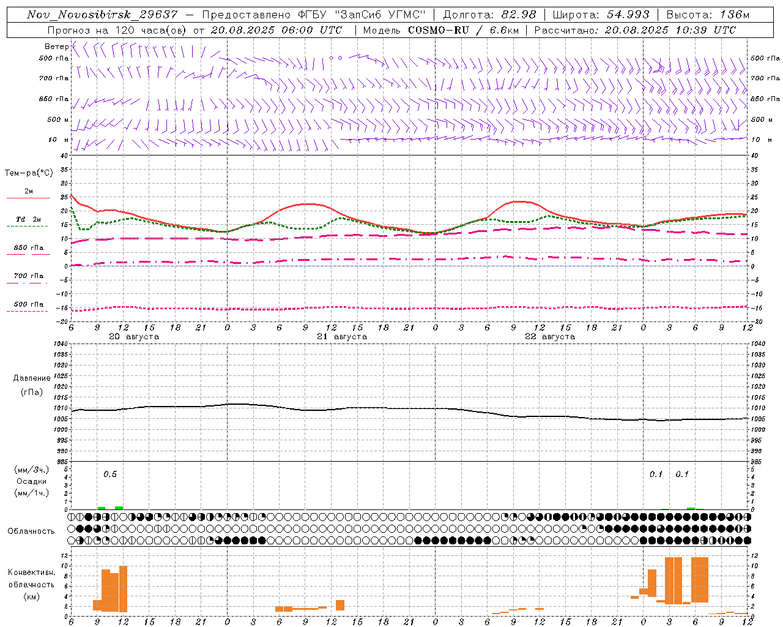Select the 700 гПа temperature legend entry
Image resolution: width=783 pixels, height=627 pixels.
[29, 276]
